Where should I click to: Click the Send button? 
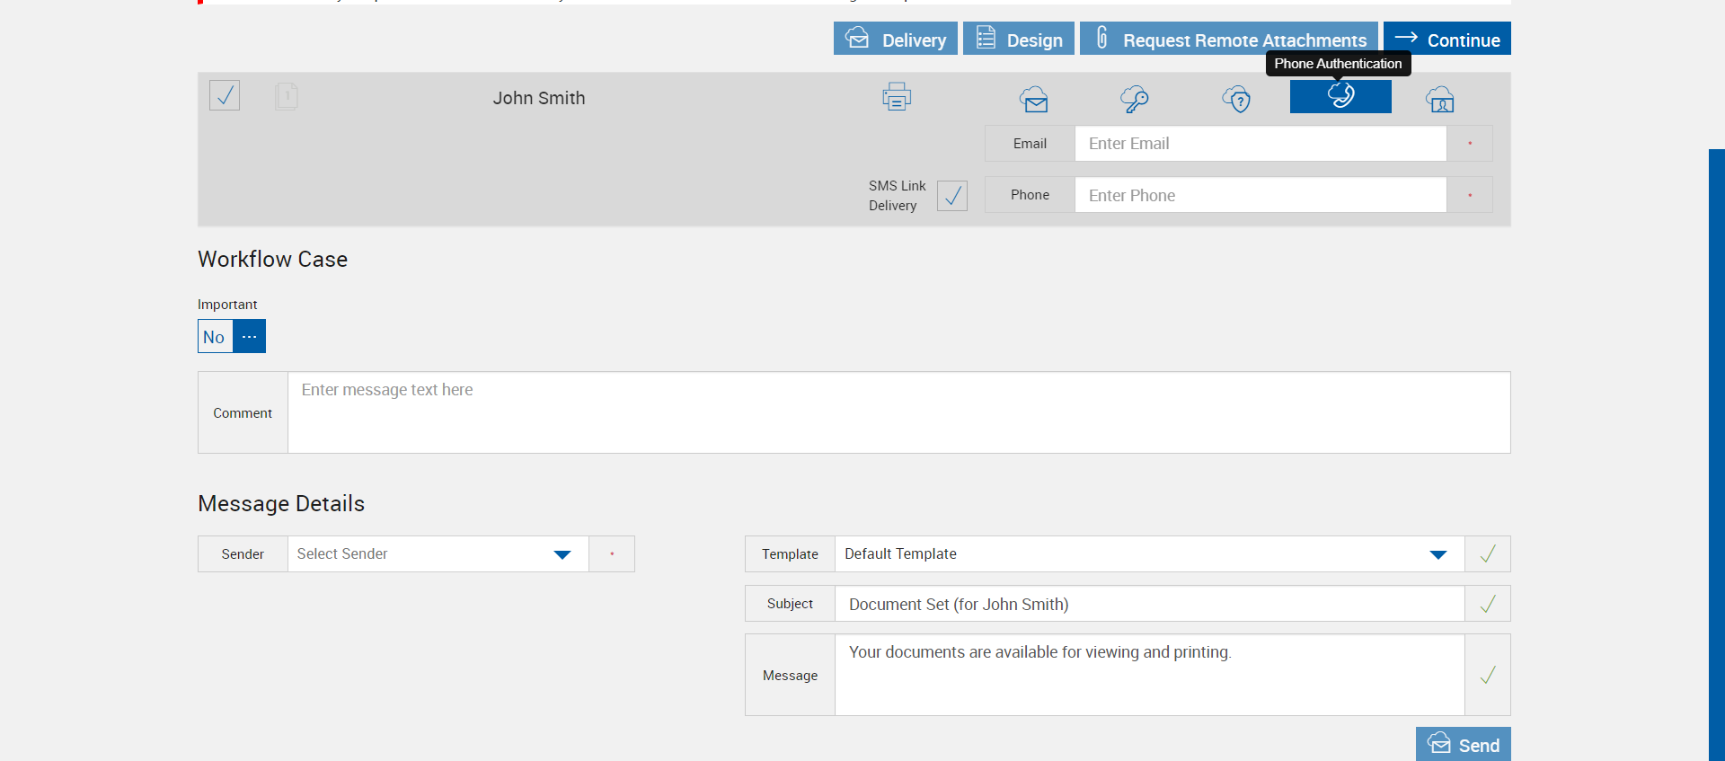[1463, 745]
